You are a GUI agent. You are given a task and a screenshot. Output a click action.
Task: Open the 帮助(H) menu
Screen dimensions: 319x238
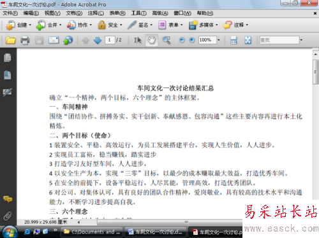(205, 13)
